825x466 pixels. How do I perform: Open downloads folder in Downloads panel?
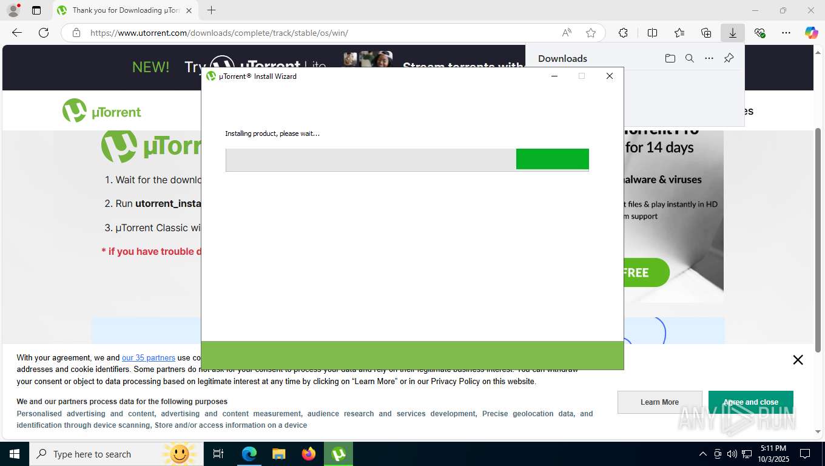click(x=670, y=58)
